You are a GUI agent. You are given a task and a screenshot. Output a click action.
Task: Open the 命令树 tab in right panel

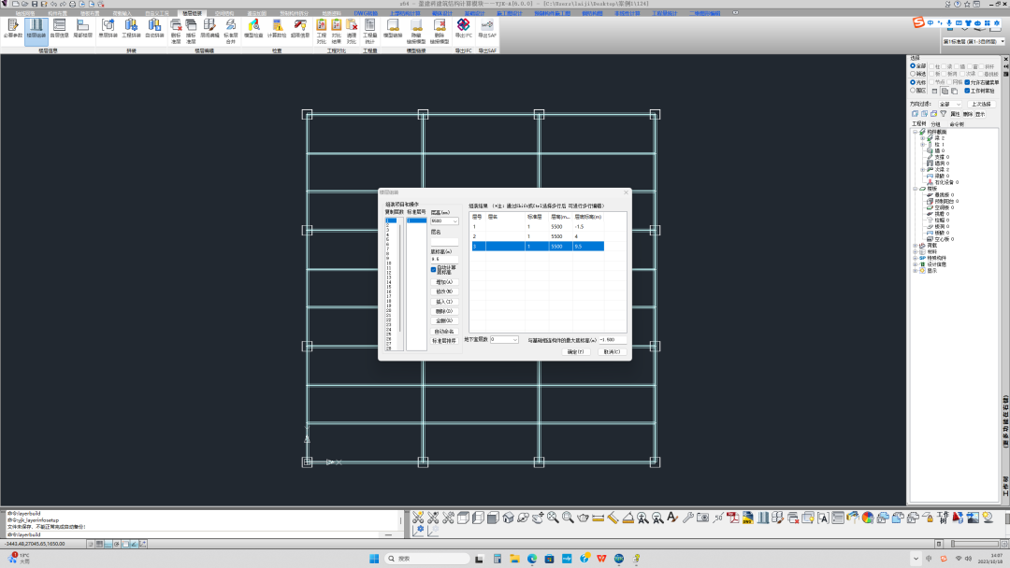(x=957, y=124)
